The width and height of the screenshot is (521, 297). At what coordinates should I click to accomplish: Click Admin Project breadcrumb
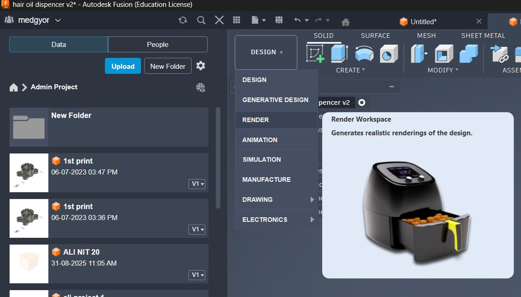[54, 87]
